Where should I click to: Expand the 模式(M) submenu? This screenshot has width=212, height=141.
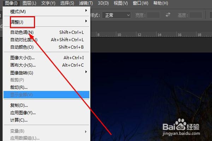pyautogui.click(x=46, y=12)
